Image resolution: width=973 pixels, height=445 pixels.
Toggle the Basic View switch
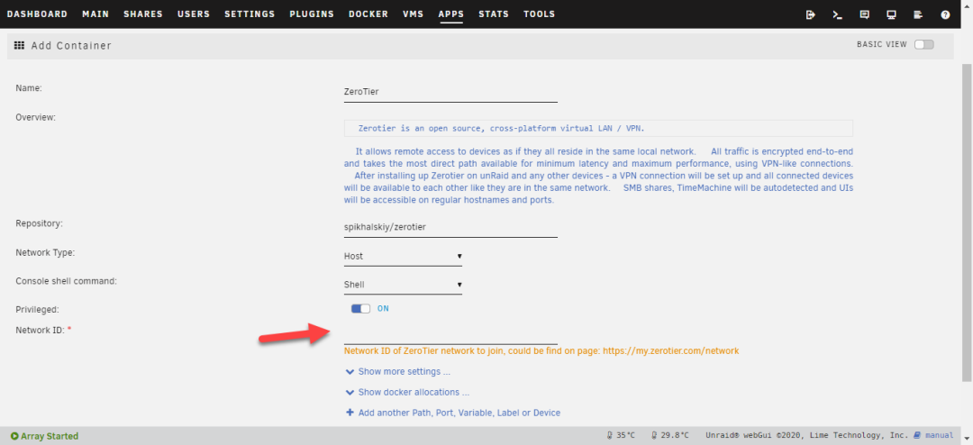923,45
